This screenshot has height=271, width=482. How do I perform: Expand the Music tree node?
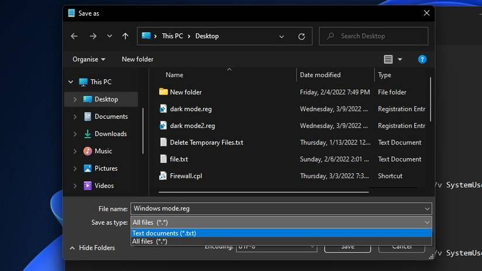pos(75,151)
